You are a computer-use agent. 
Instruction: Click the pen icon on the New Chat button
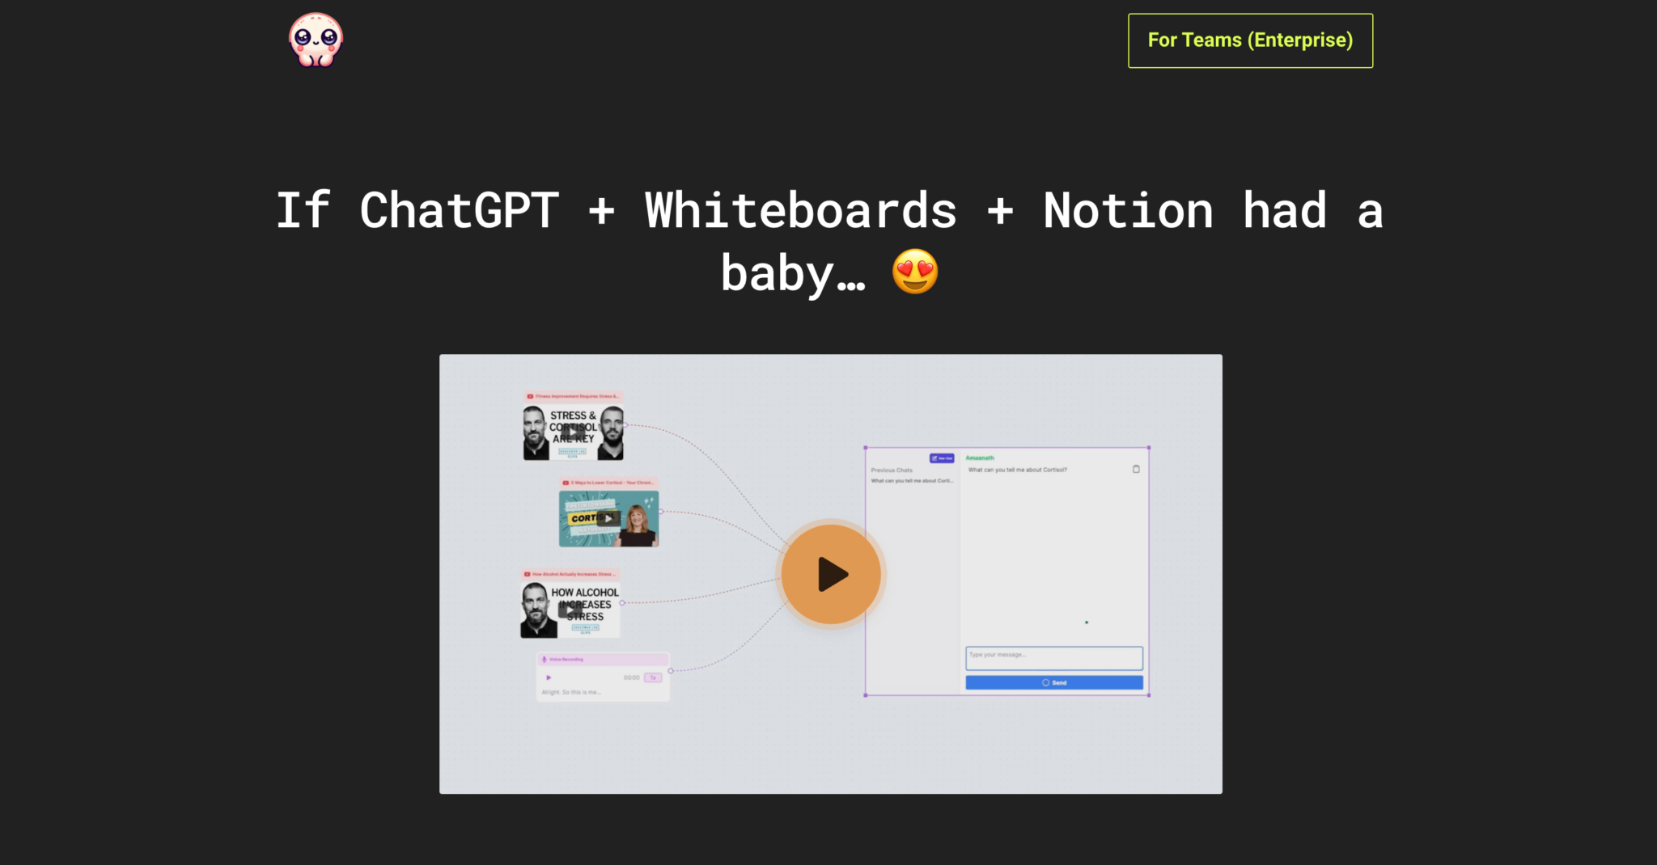tap(934, 458)
